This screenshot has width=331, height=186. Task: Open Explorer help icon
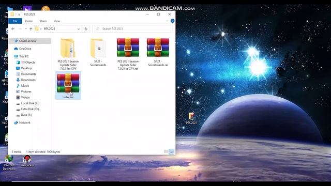click(172, 21)
